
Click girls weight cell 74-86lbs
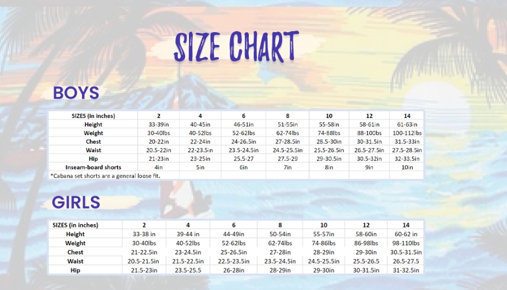[x=324, y=243]
